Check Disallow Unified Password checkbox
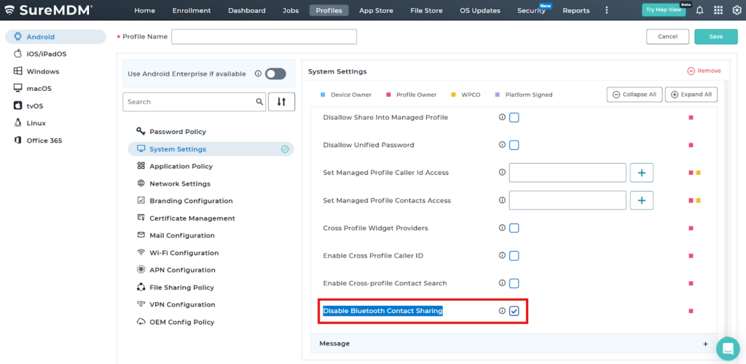Screen dimensions: 746x364 (514, 145)
